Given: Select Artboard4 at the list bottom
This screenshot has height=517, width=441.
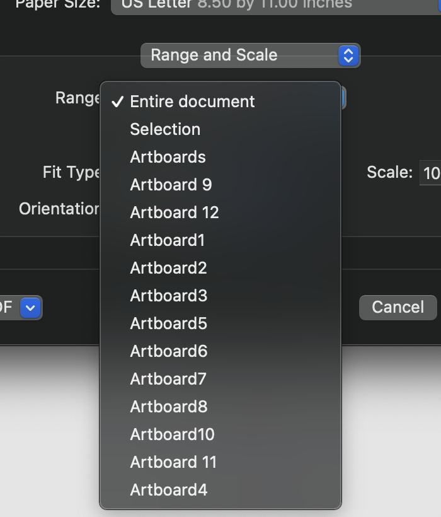Looking at the screenshot, I should [220, 490].
